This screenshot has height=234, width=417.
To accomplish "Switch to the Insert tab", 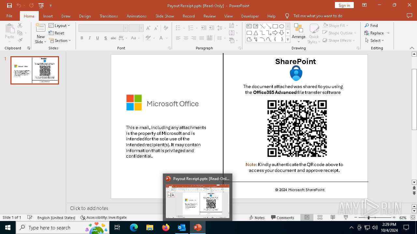I will coord(48,16).
